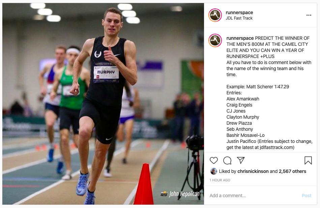Save the post with bookmark icon
The width and height of the screenshot is (320, 208).
(308, 160)
